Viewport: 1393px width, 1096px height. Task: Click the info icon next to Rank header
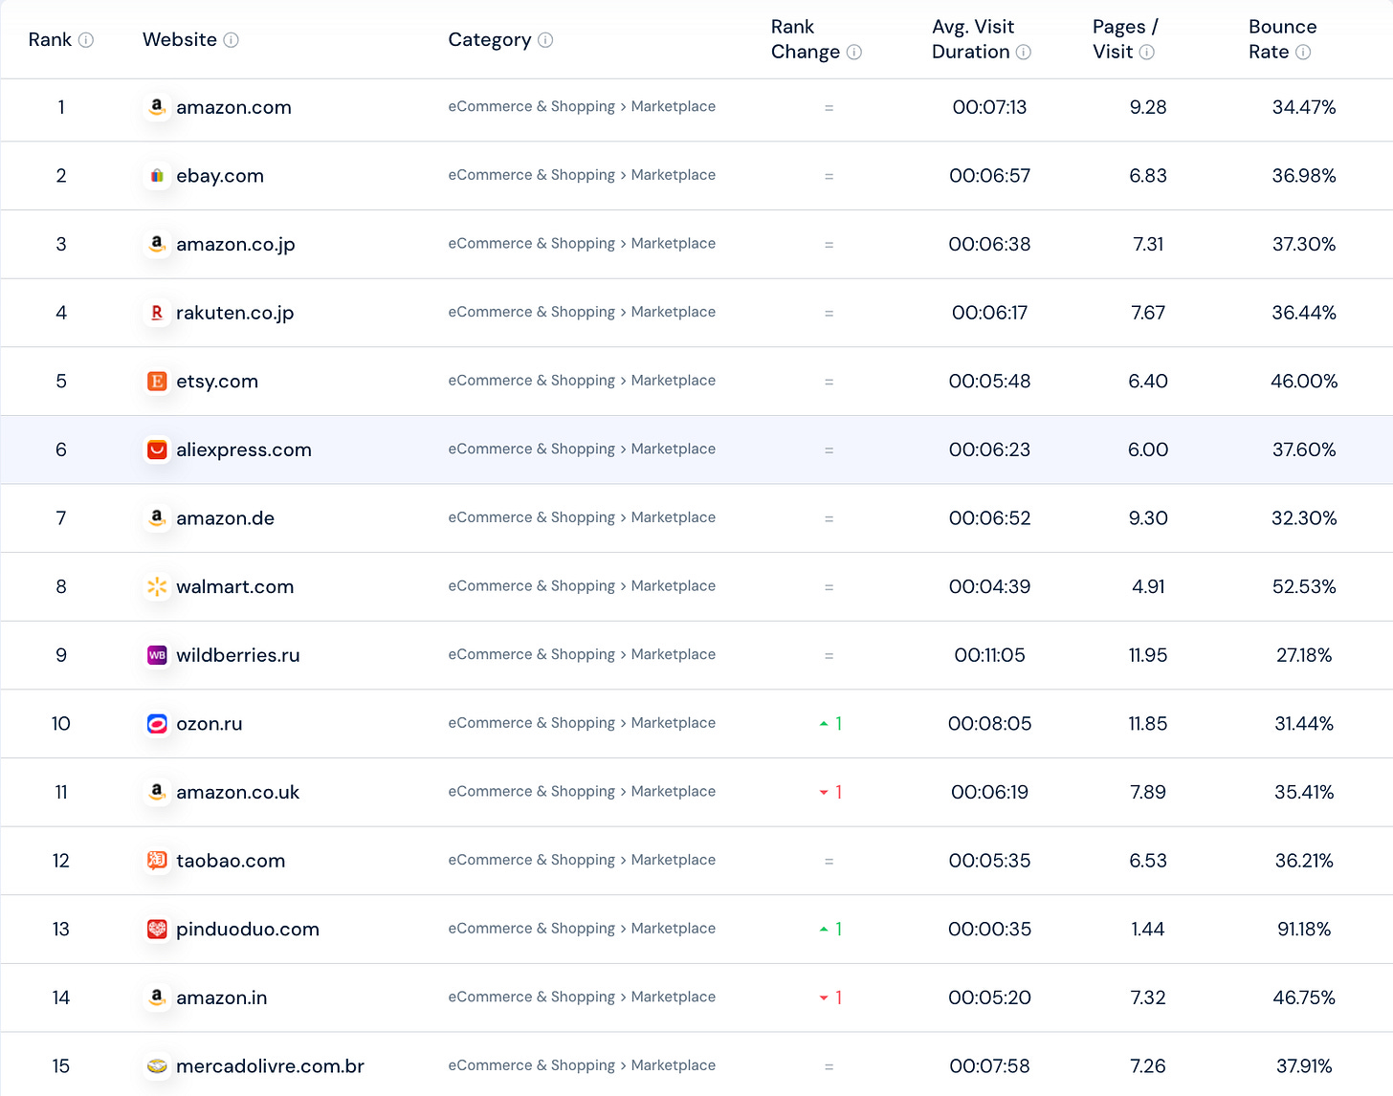click(x=86, y=40)
